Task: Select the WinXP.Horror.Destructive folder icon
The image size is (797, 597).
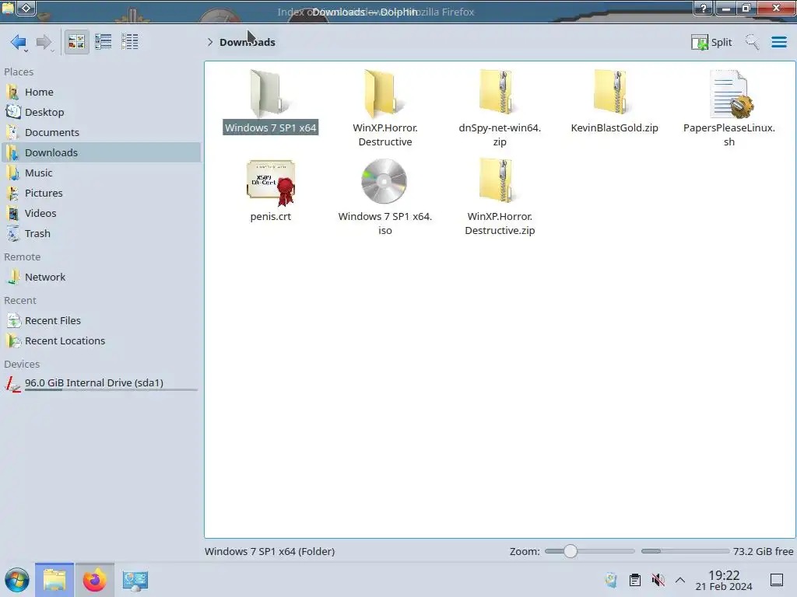Action: coord(384,93)
